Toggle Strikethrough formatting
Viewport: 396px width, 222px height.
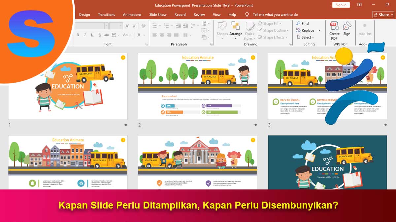point(107,35)
